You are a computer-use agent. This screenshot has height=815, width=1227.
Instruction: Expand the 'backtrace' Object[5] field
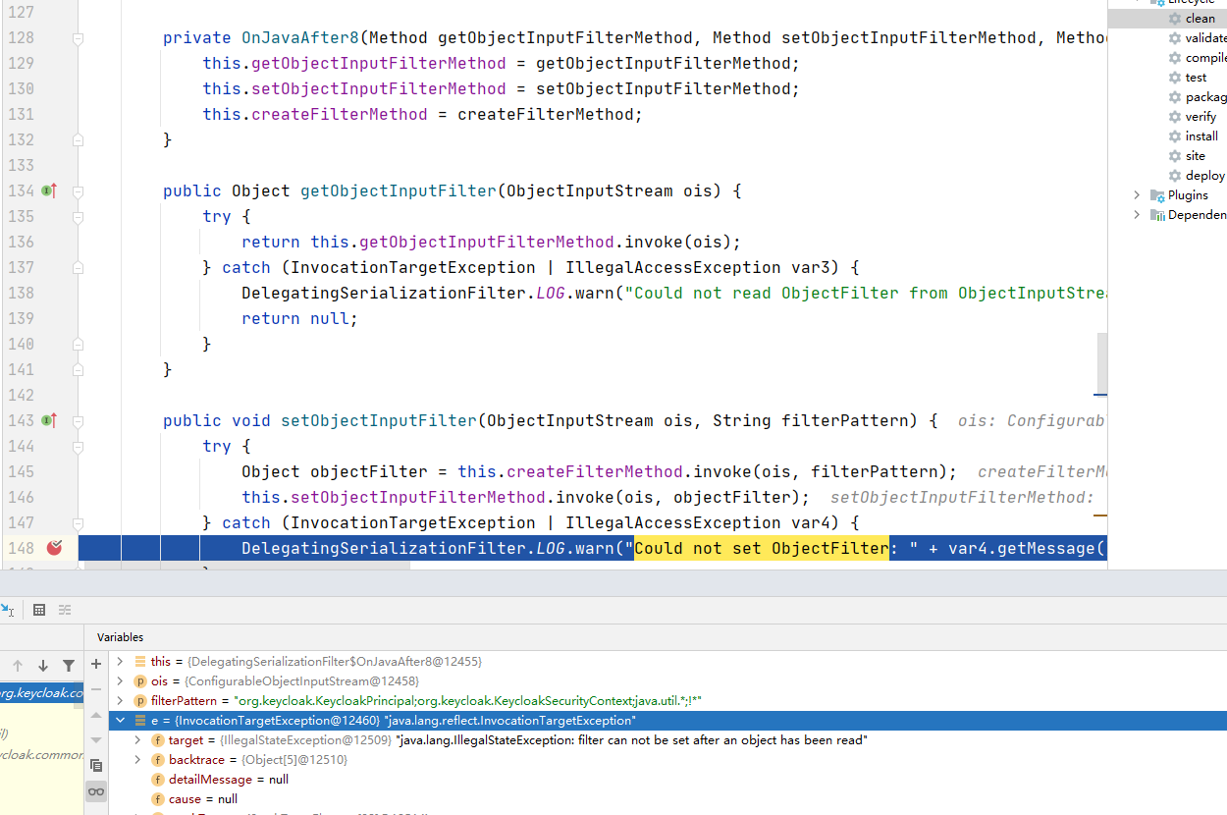(138, 759)
